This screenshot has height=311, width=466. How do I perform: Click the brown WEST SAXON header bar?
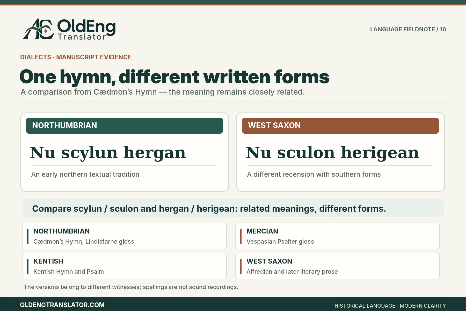pos(340,126)
